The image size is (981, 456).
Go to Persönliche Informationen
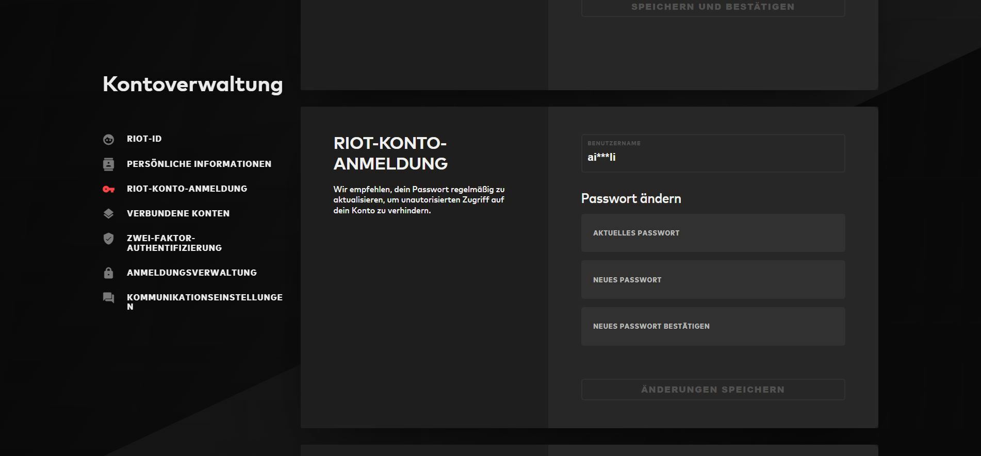[x=199, y=164]
